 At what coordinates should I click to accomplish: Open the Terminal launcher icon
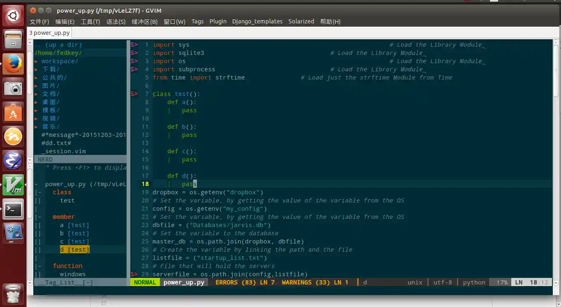[x=13, y=209]
